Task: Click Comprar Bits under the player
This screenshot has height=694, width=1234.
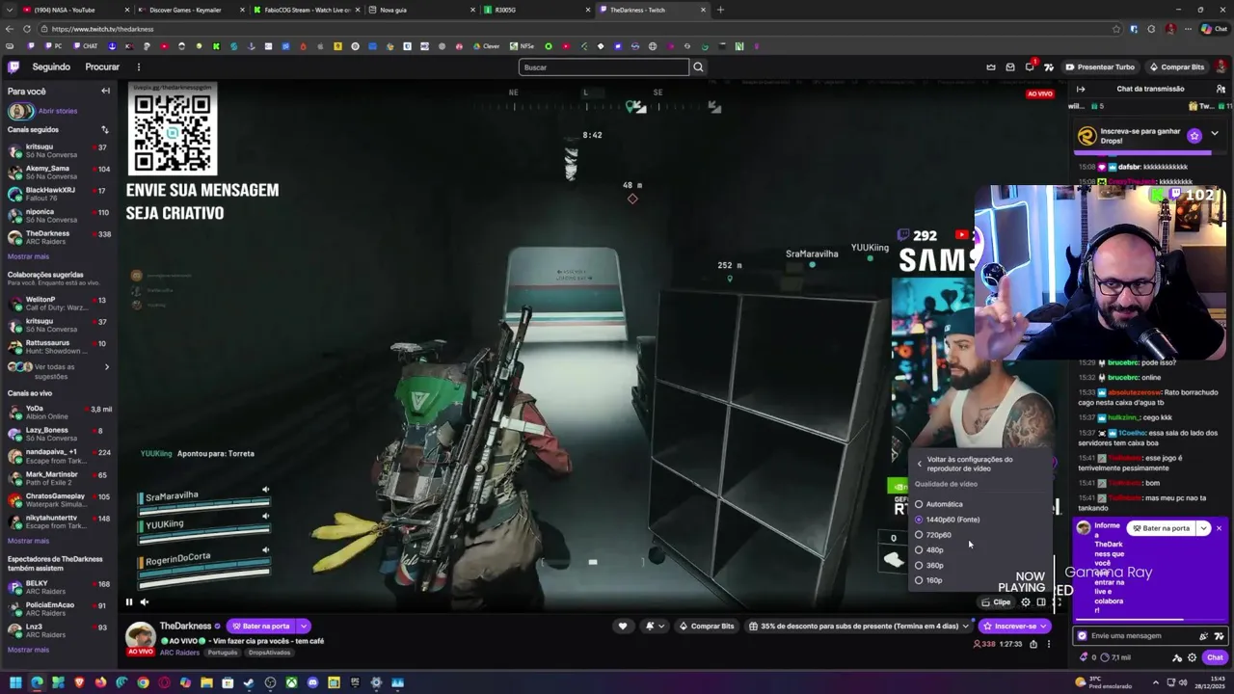Action: [x=707, y=626]
